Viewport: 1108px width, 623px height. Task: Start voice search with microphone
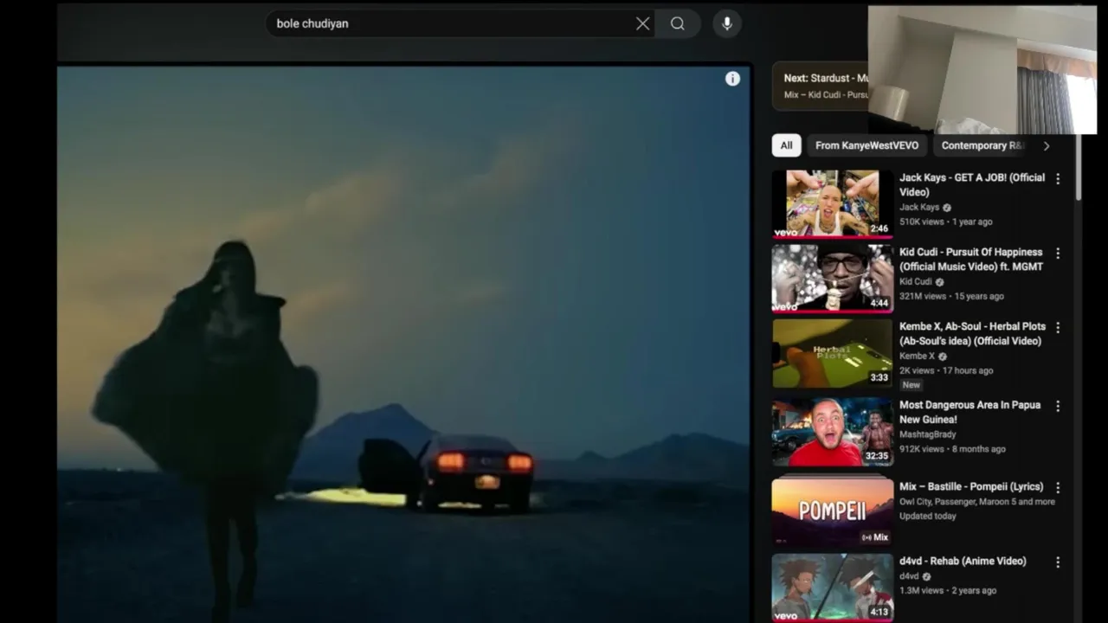point(727,23)
